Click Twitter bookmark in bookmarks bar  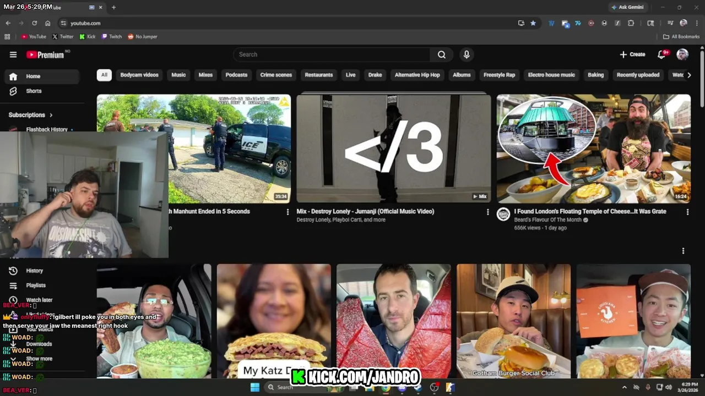pos(63,37)
